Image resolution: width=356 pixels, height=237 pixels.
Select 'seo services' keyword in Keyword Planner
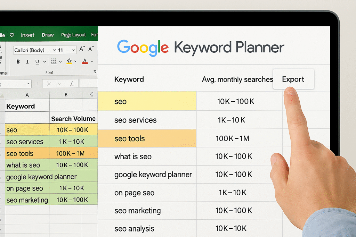(x=135, y=120)
